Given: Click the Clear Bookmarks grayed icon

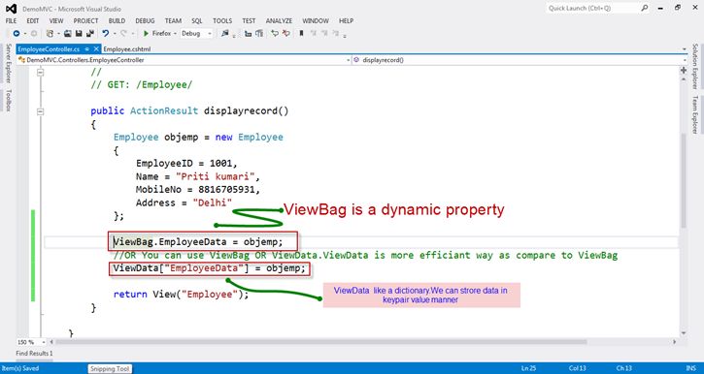Looking at the screenshot, I should pos(335,33).
